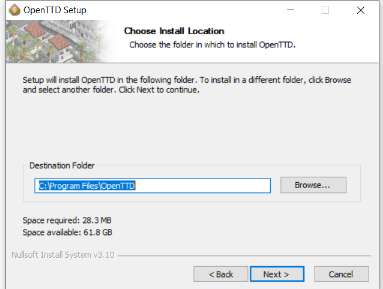The width and height of the screenshot is (383, 289).
Task: Click the setup instructions paragraph
Action: tap(187, 85)
